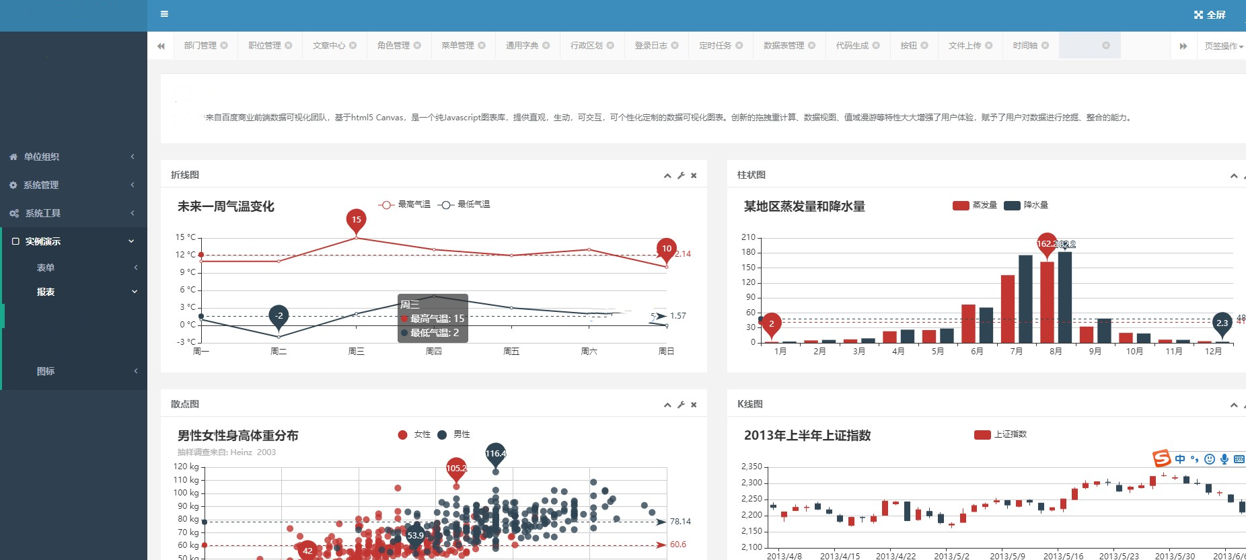Switch to the 时间轴 tab

coord(1025,46)
